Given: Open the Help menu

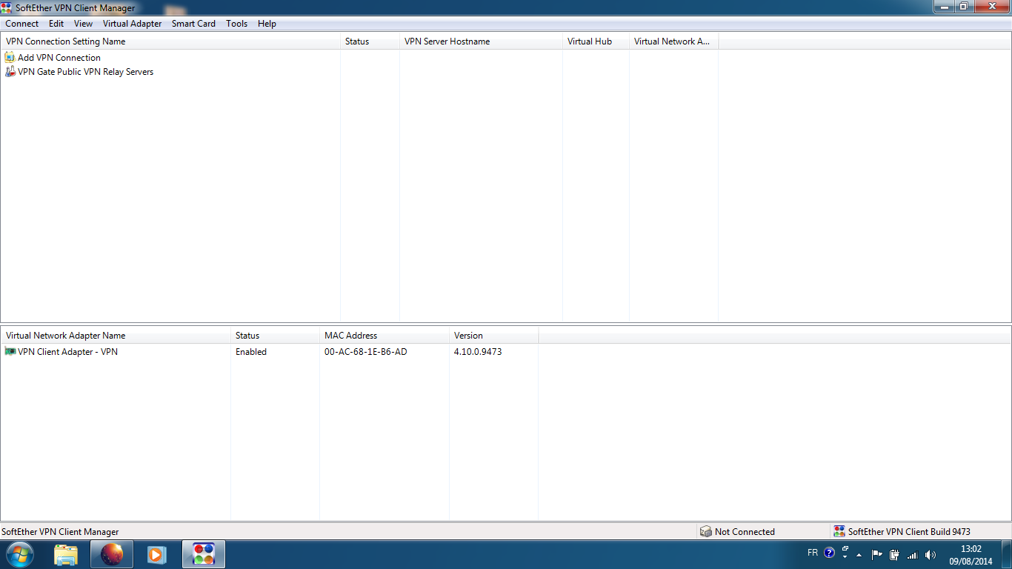Looking at the screenshot, I should click(x=267, y=24).
